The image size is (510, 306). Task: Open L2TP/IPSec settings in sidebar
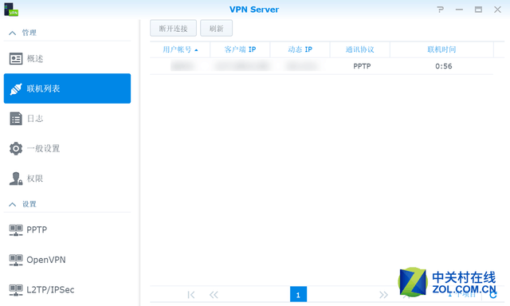coord(67,289)
